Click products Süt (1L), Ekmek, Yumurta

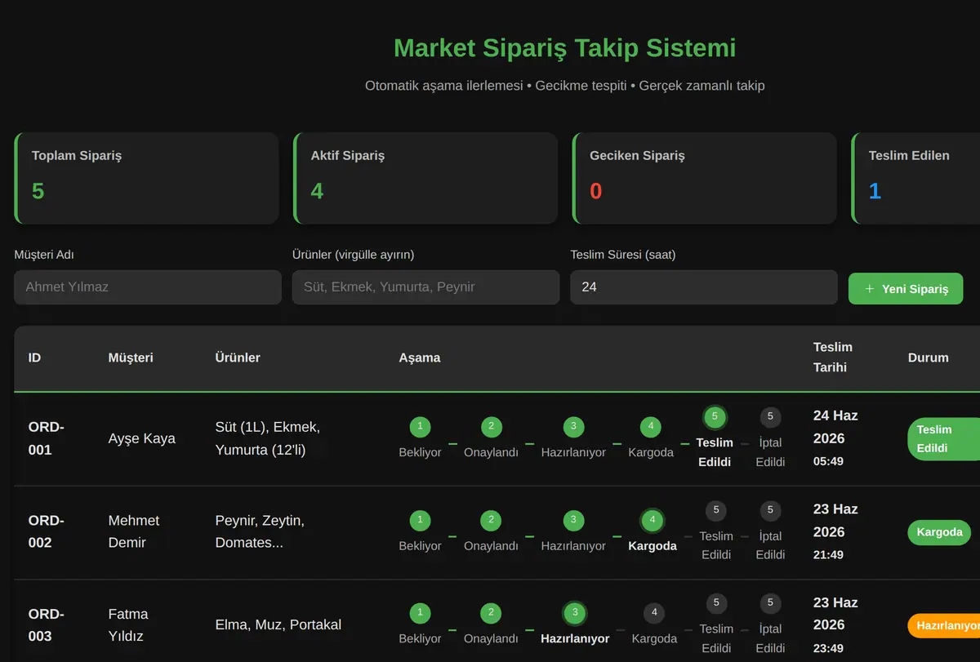tap(268, 438)
